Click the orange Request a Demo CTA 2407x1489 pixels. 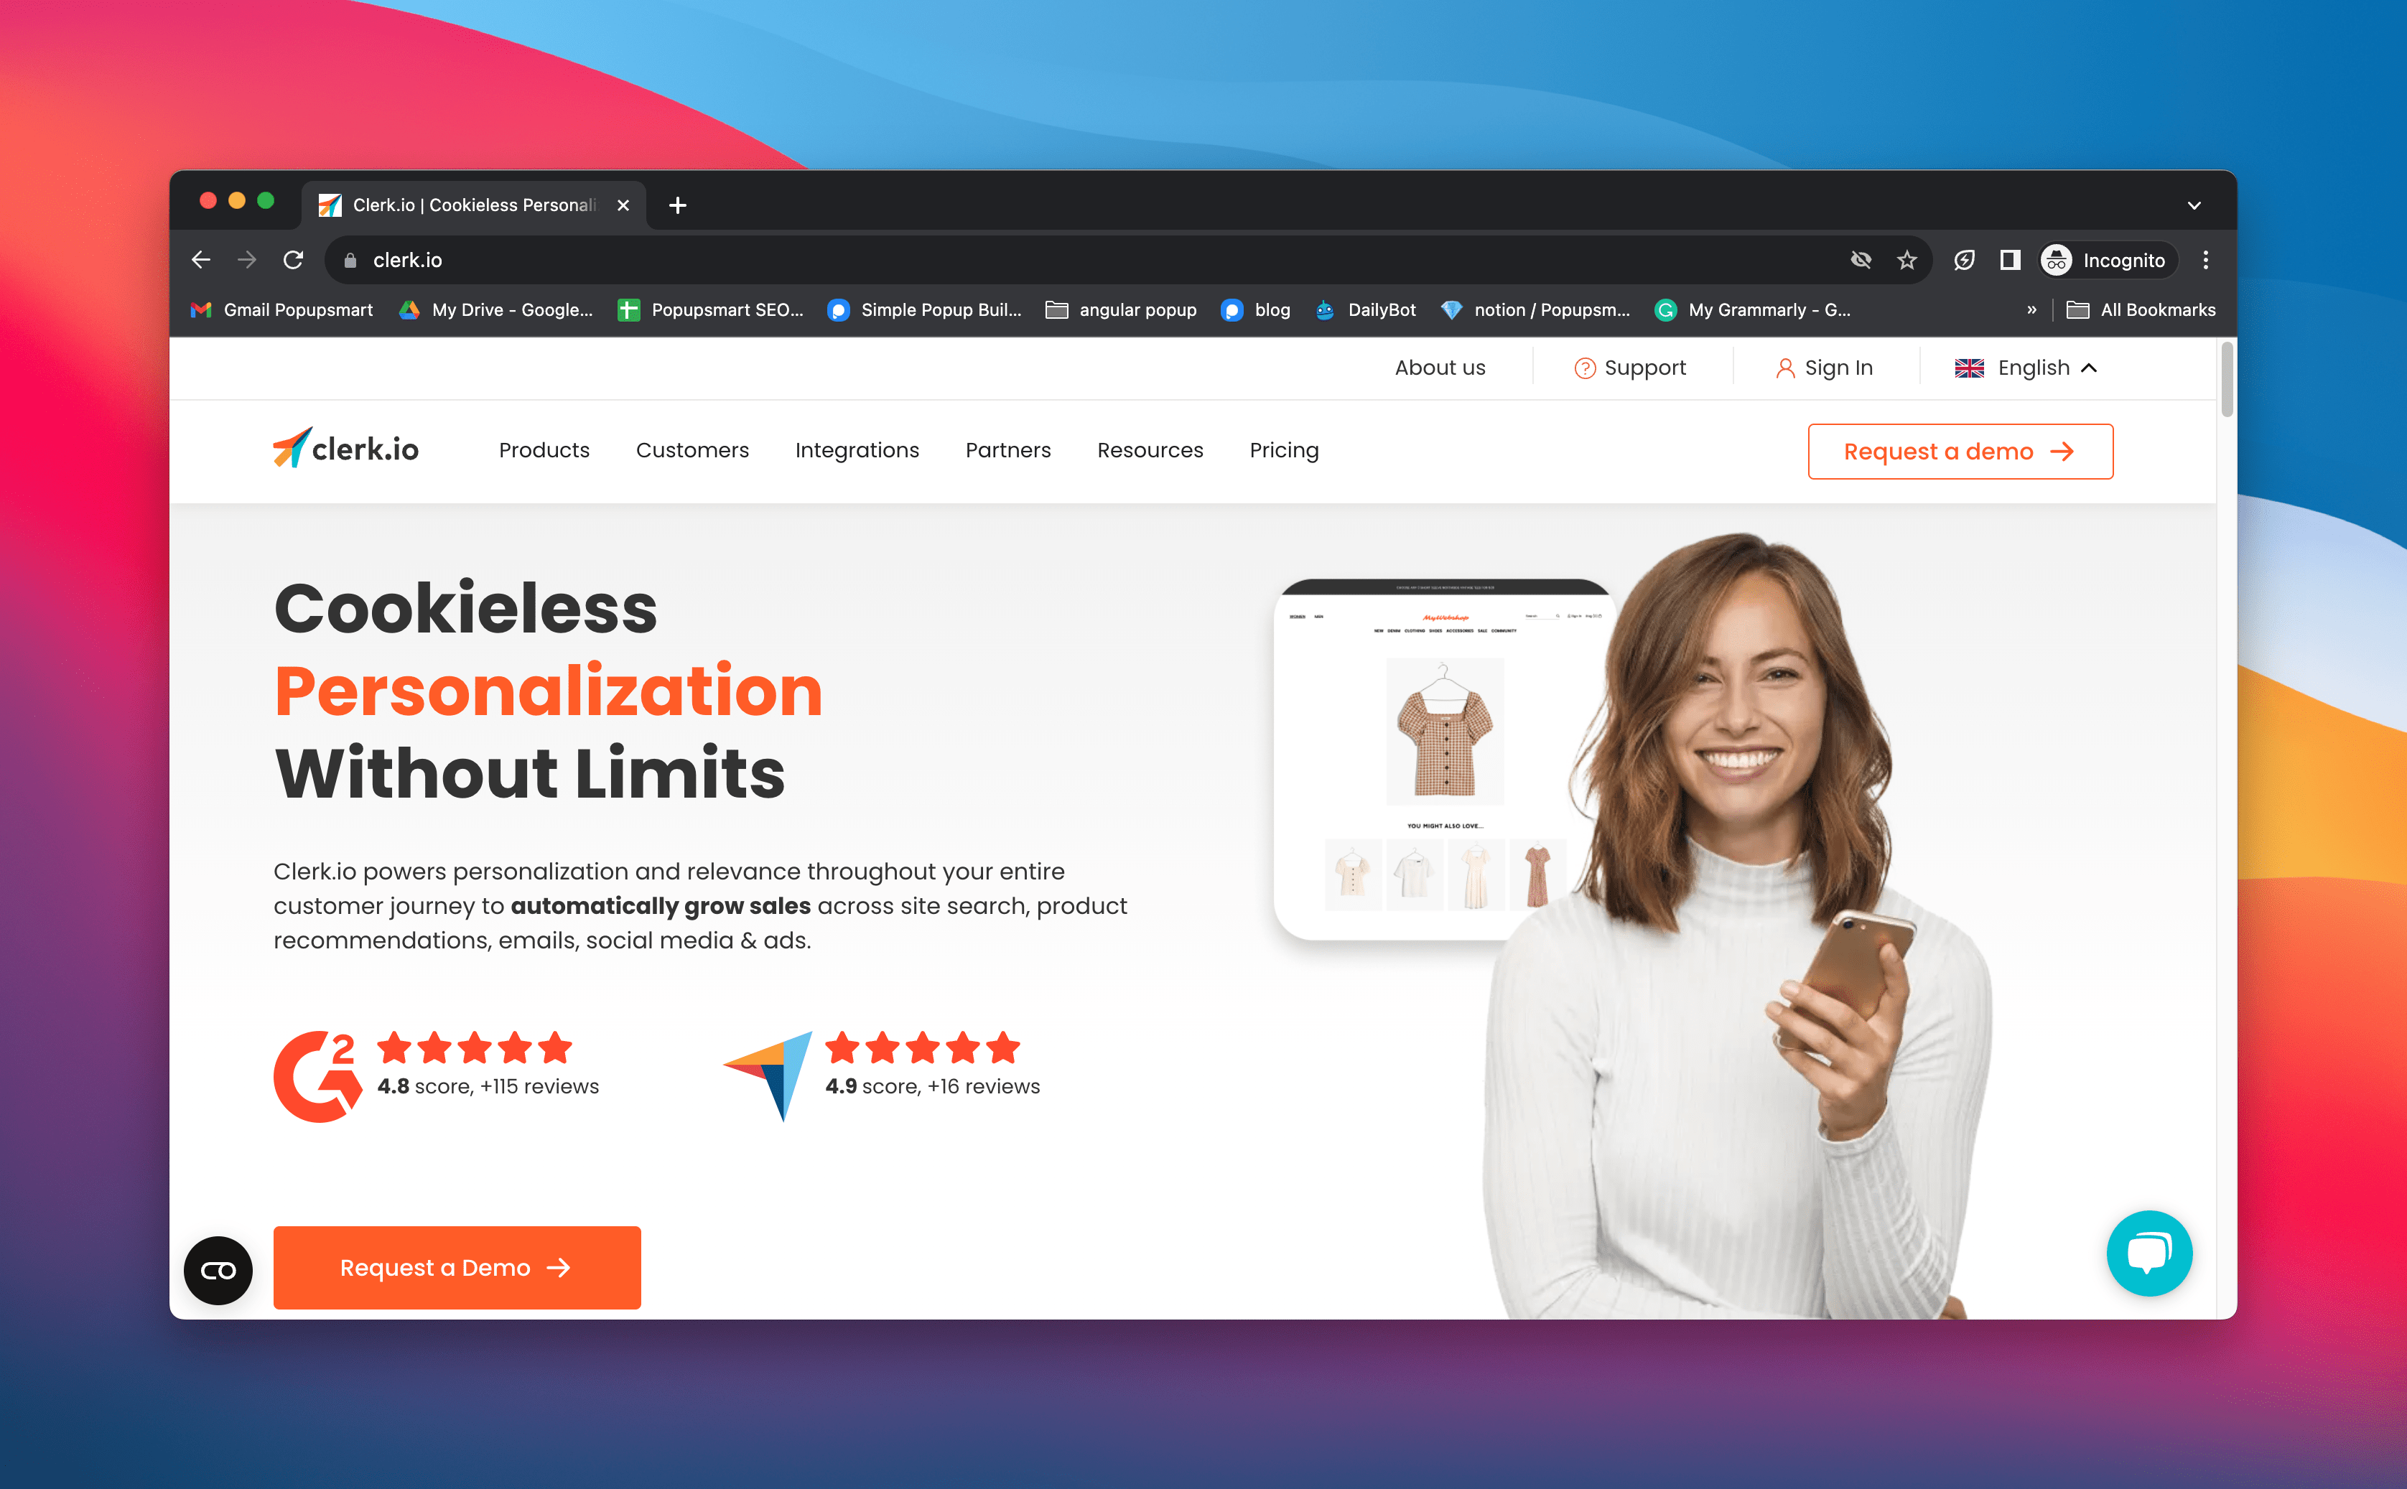tap(454, 1266)
